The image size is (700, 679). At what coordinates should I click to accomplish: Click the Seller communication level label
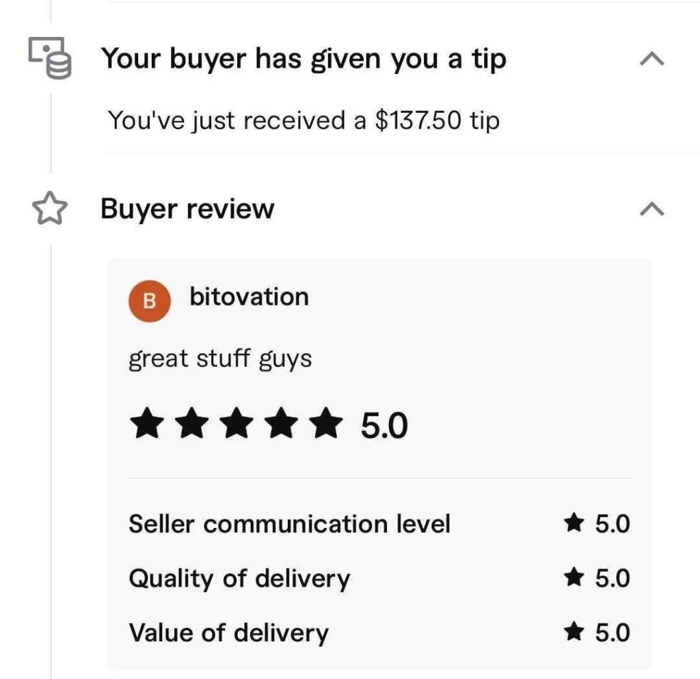pos(289,524)
